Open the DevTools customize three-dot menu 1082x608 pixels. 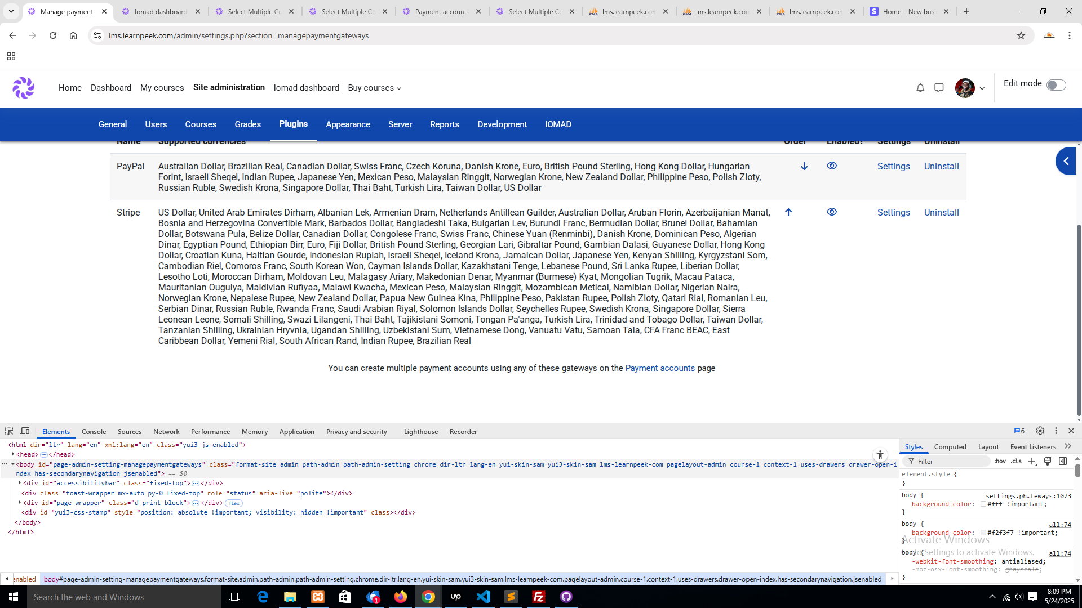point(1056,431)
